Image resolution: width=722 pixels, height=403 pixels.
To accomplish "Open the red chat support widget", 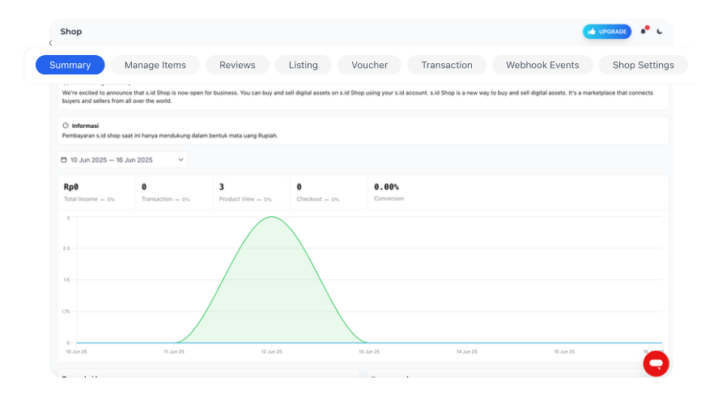I will tap(656, 363).
